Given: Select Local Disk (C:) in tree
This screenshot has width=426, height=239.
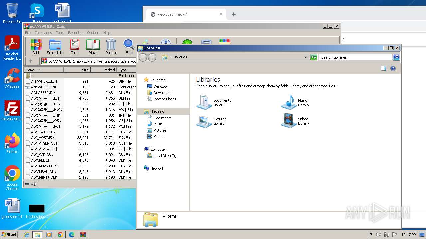Looking at the screenshot, I should point(165,156).
